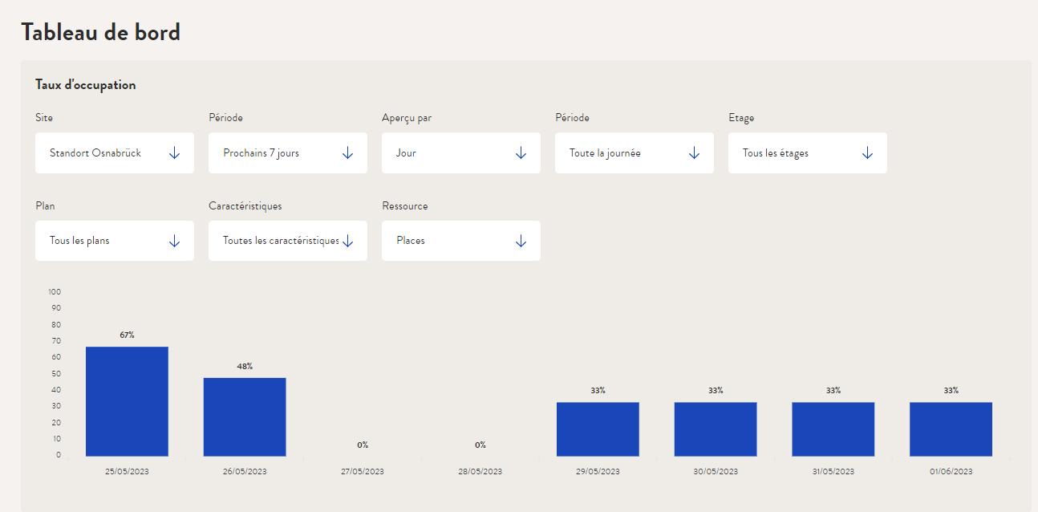This screenshot has height=512, width=1038.
Task: Click the bar for 25/05/2023
Action: tap(127, 401)
